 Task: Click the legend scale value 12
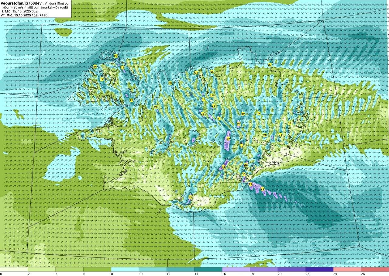pyautogui.click(x=168, y=274)
